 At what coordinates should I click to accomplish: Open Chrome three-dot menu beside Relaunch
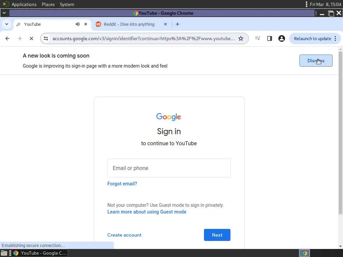tap(335, 39)
